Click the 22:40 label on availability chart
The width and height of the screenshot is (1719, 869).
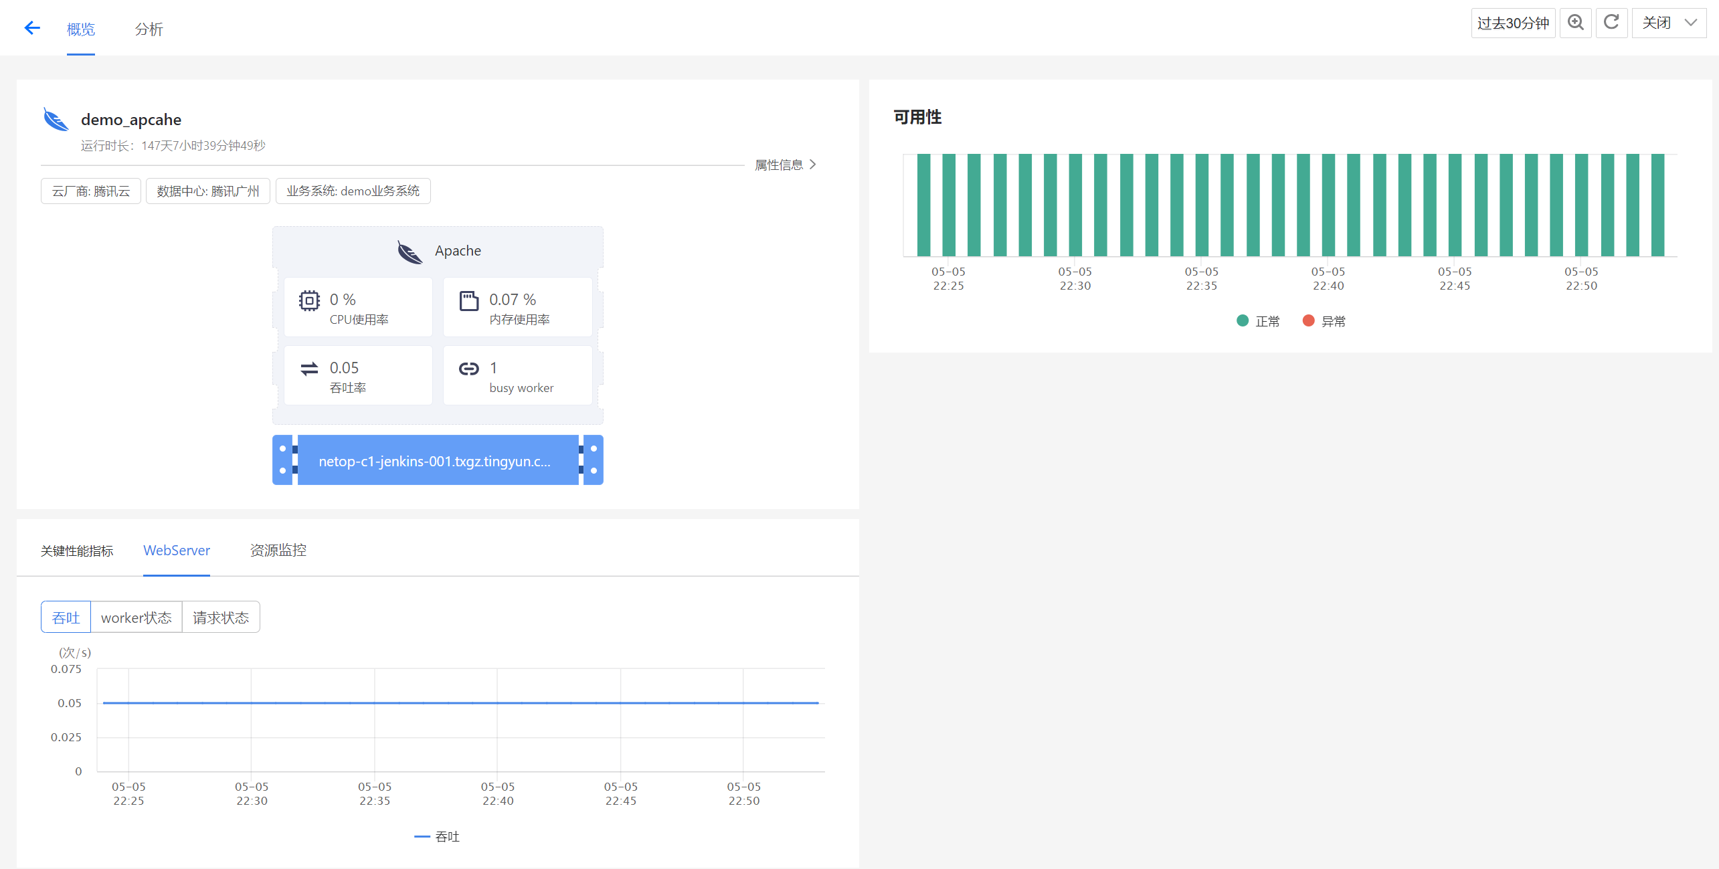click(1328, 286)
